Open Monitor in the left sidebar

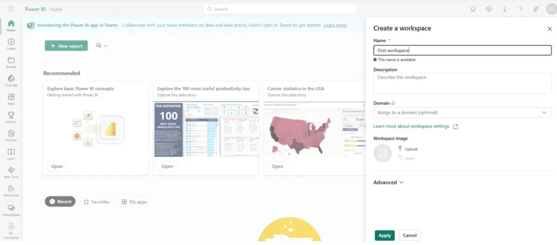tap(11, 136)
